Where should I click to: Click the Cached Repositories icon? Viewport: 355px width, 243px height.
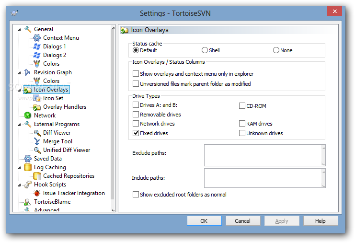coord(37,176)
